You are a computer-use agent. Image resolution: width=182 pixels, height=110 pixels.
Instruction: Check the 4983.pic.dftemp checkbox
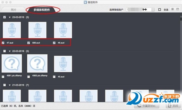click(x=29, y=77)
